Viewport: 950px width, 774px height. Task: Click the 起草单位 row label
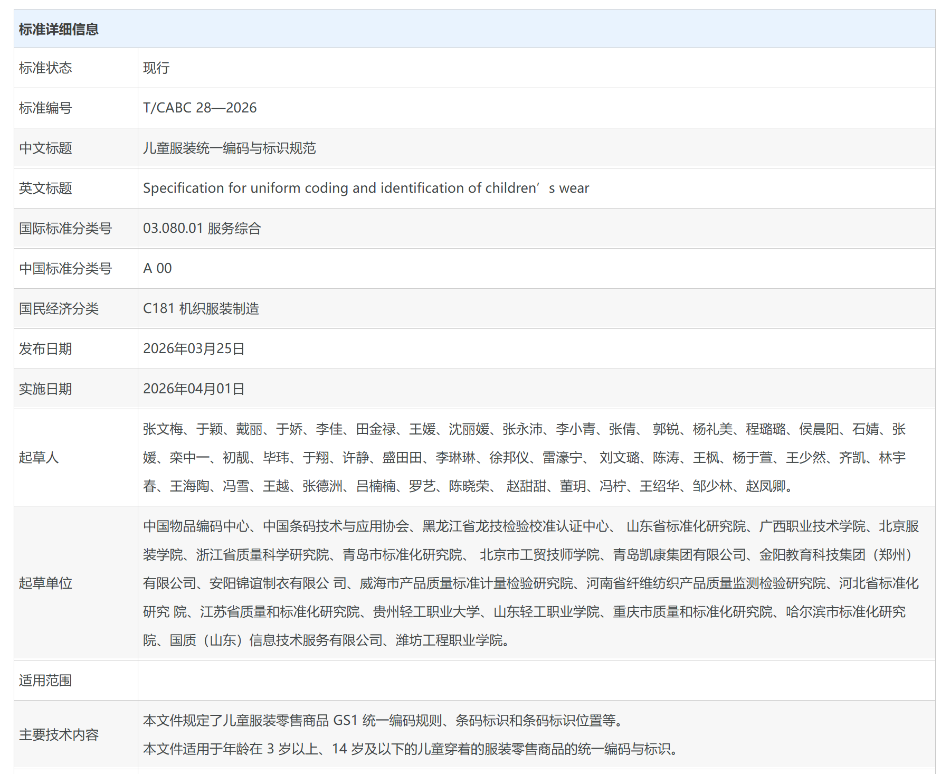click(45, 583)
